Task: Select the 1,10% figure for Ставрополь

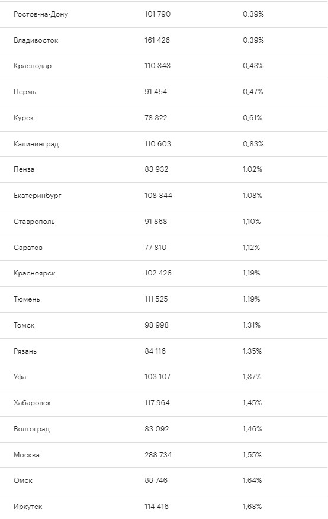Action: tap(252, 221)
